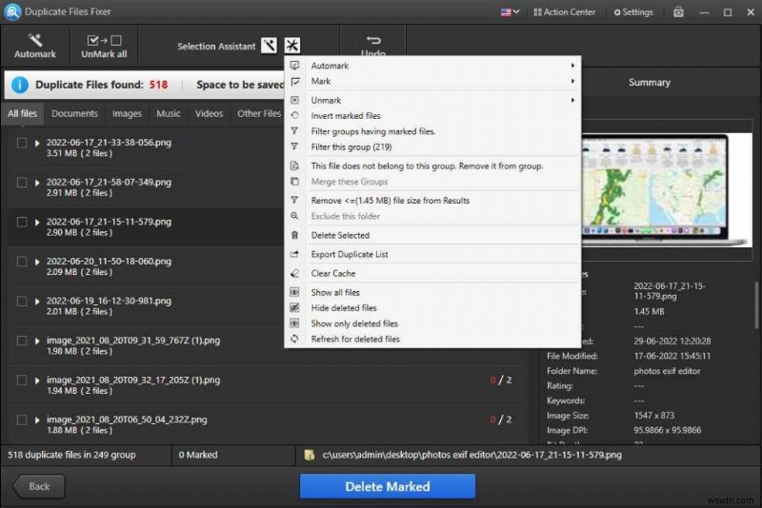Screen dimensions: 762x508
Task: Check box for image_2021_08_20T09_32_17_205Z (1).png
Action: 22,381
